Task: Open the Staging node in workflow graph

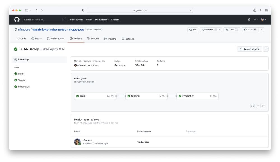Action: point(146,96)
